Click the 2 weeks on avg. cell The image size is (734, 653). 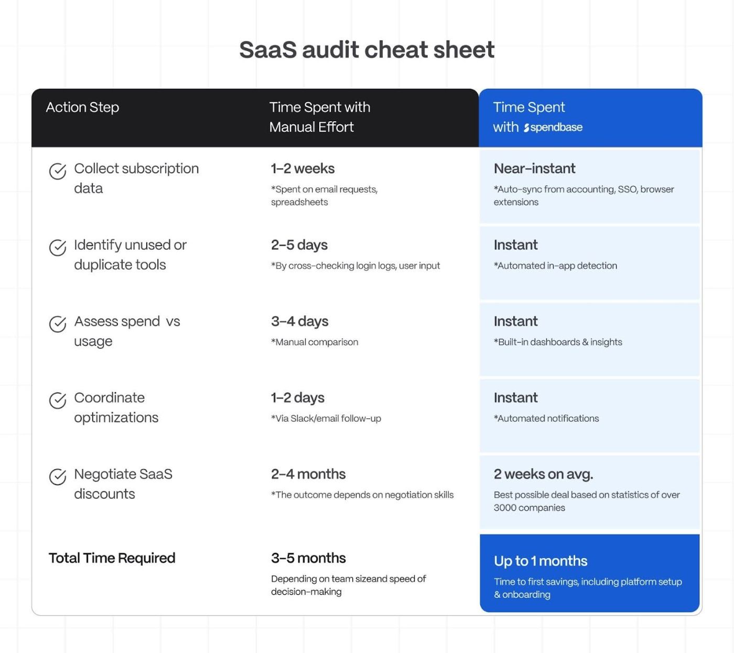pyautogui.click(x=543, y=475)
